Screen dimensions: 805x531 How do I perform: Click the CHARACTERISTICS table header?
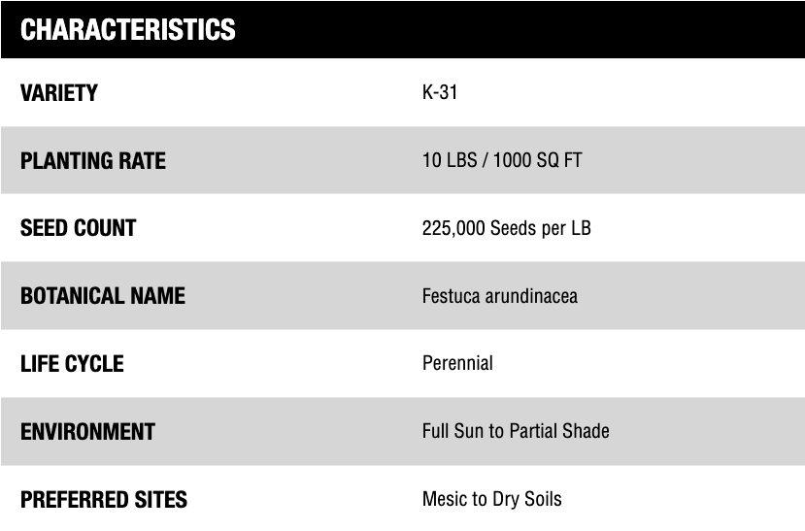[x=127, y=30]
